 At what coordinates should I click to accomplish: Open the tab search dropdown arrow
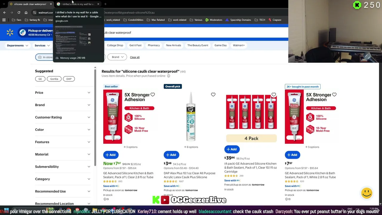(4, 4)
